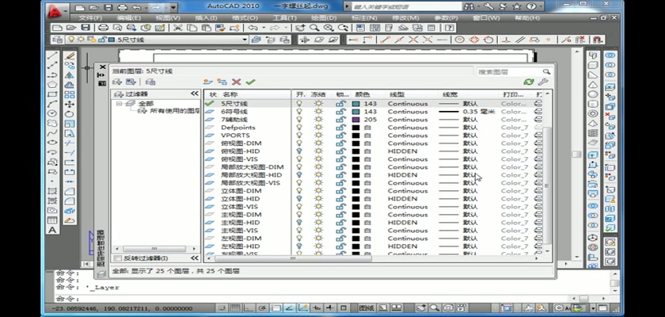Open the 绘图(D) menu
Image resolution: width=665 pixels, height=317 pixels.
click(x=324, y=18)
